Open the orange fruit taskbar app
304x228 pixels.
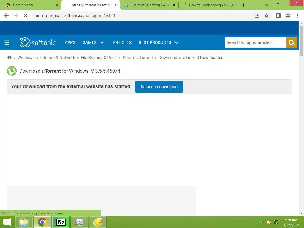(97, 222)
